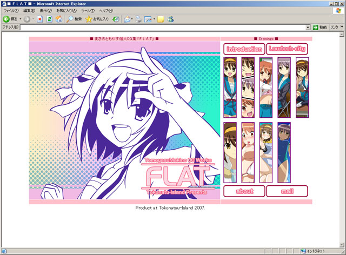Click the 移動 go label

pos(323,28)
